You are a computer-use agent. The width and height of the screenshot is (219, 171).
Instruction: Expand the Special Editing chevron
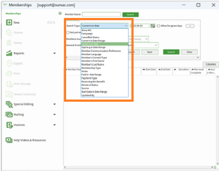click(x=54, y=104)
